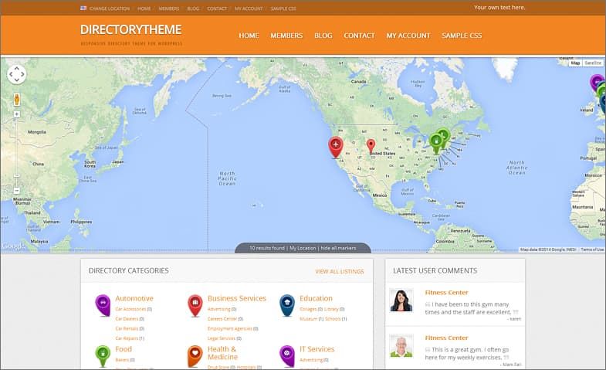Image resolution: width=606 pixels, height=370 pixels.
Task: Click the small red marker over Colorado
Action: [x=371, y=147]
